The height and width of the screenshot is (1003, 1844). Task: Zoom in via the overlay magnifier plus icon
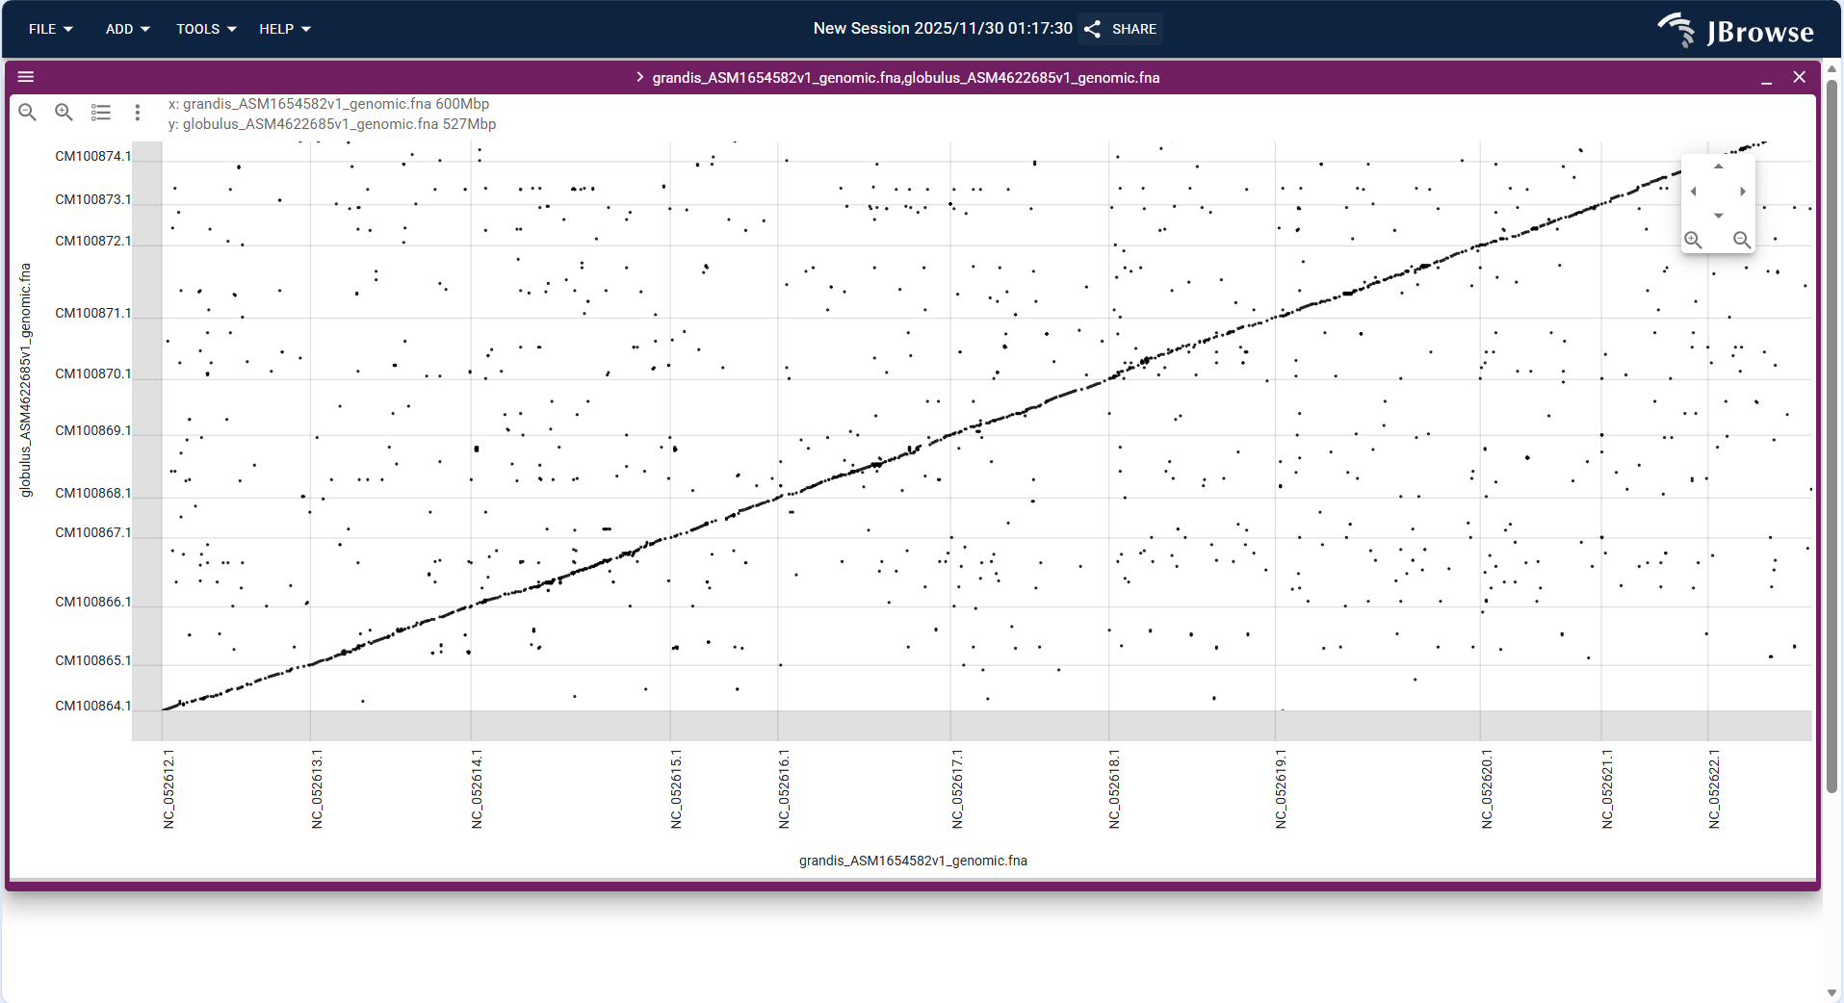(x=1691, y=239)
